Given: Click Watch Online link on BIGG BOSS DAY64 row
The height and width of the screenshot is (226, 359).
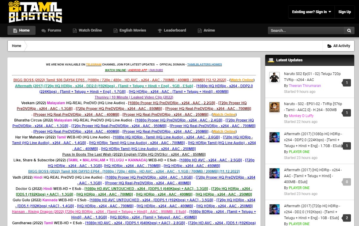Looking at the screenshot, I should [242, 80].
